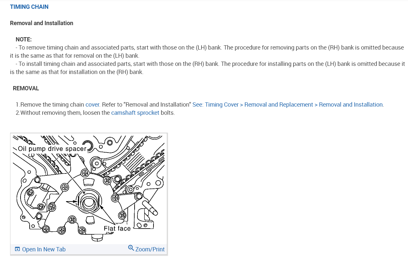Click the TIMING CHAIN heading
The image size is (408, 268).
29,7
